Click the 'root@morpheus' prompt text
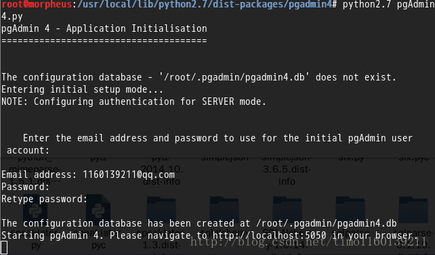Screen dimensions: 435x255 [37, 5]
